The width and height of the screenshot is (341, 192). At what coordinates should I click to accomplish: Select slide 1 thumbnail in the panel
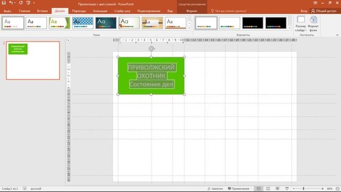tap(33, 60)
